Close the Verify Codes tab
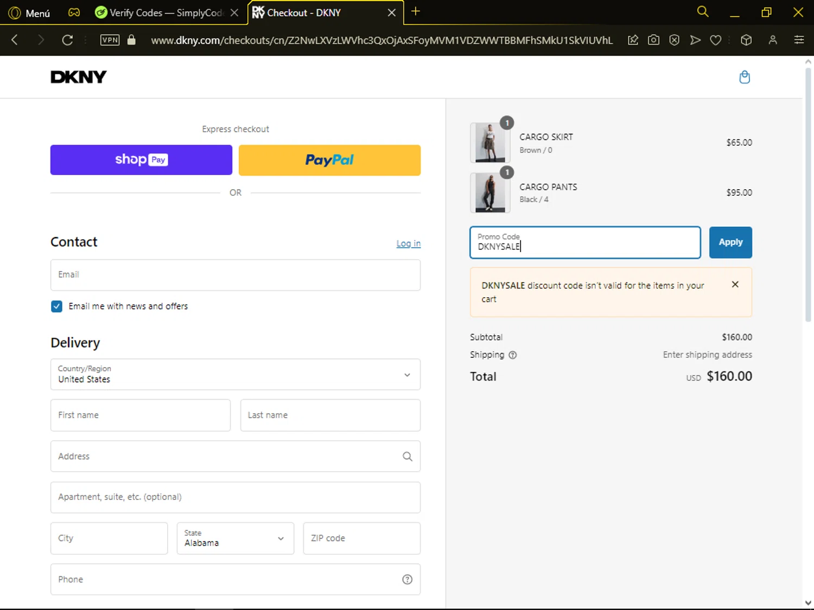814x610 pixels. click(x=234, y=12)
